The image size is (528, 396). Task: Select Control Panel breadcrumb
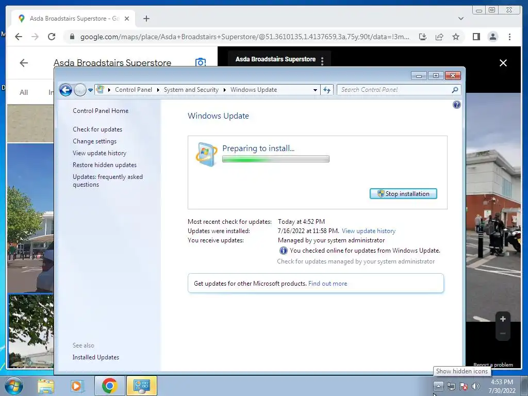(x=134, y=90)
